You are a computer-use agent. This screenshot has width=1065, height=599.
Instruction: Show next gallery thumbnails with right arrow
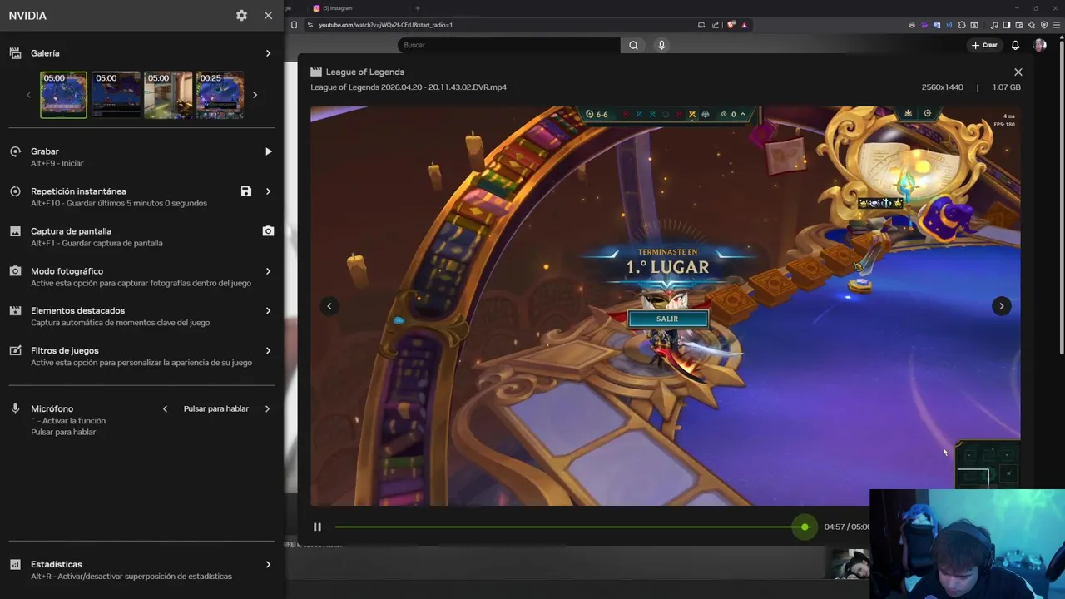[255, 95]
